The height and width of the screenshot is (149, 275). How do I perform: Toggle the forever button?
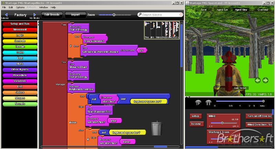pos(196,124)
